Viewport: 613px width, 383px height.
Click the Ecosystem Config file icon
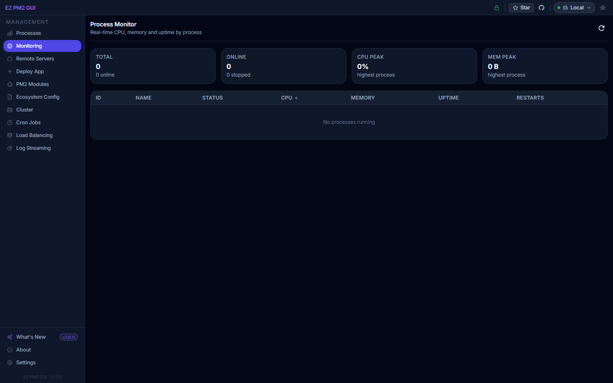[x=10, y=97]
